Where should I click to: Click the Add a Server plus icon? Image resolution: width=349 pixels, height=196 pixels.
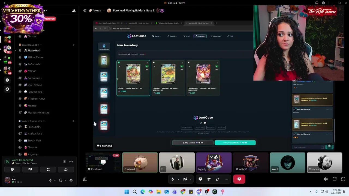(x=7, y=80)
